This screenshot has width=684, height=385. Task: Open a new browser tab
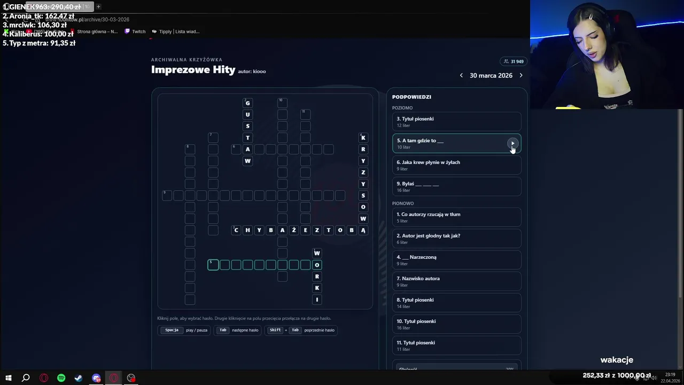pos(98,6)
